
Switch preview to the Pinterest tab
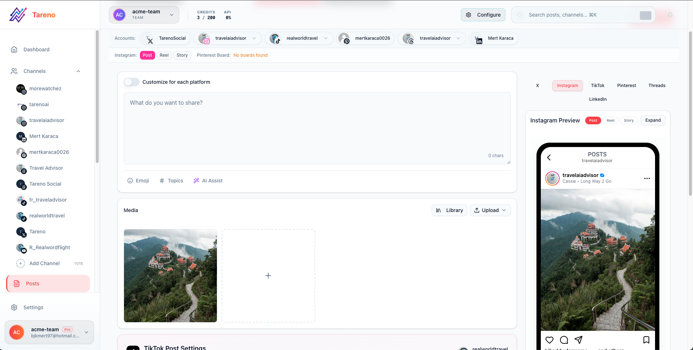tap(626, 86)
